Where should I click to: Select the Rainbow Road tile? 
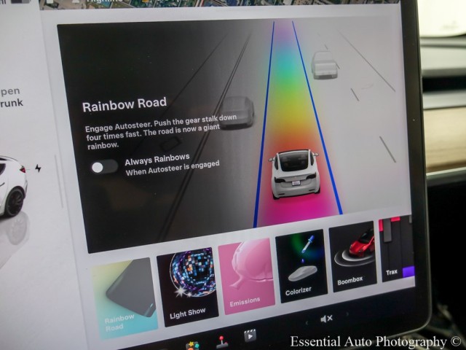125,298
